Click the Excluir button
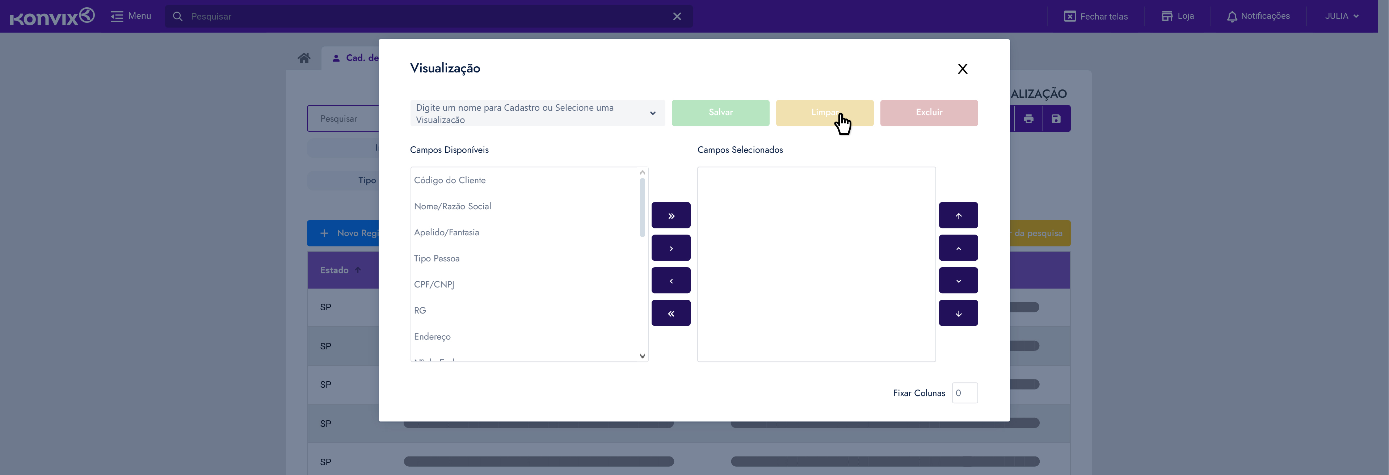 (x=929, y=113)
